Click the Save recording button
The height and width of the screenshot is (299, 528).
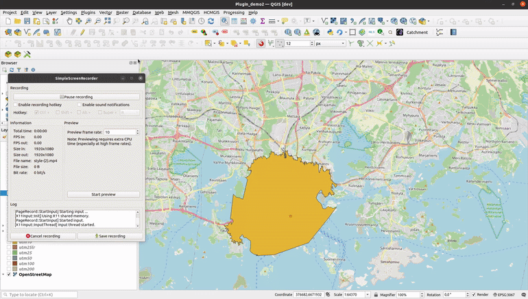[x=110, y=236]
